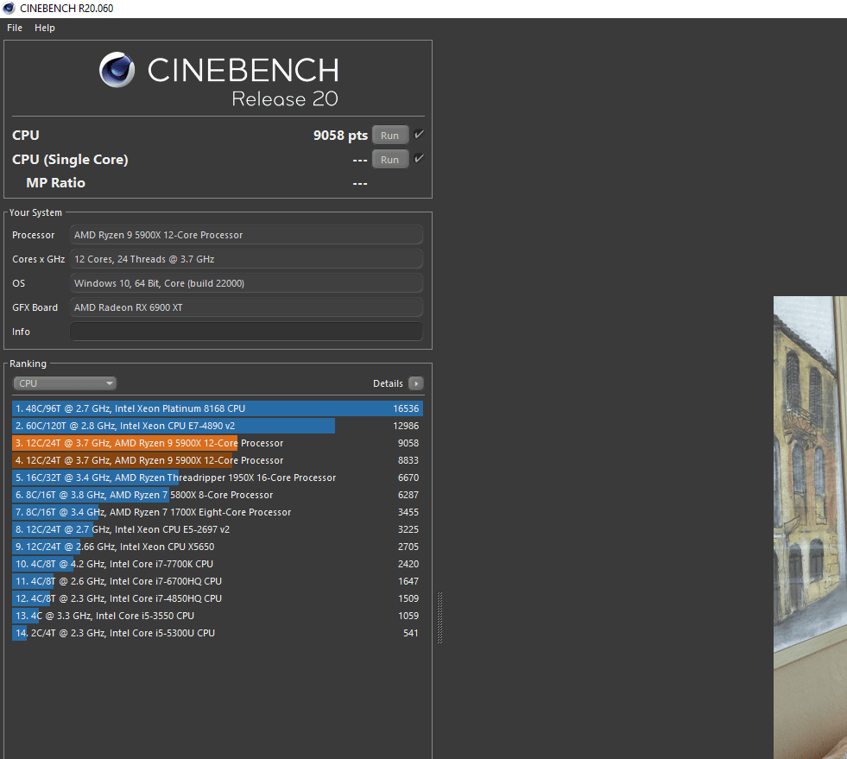This screenshot has width=847, height=759.
Task: Select rank 5 Threadripper 1950X row
Action: [x=218, y=478]
